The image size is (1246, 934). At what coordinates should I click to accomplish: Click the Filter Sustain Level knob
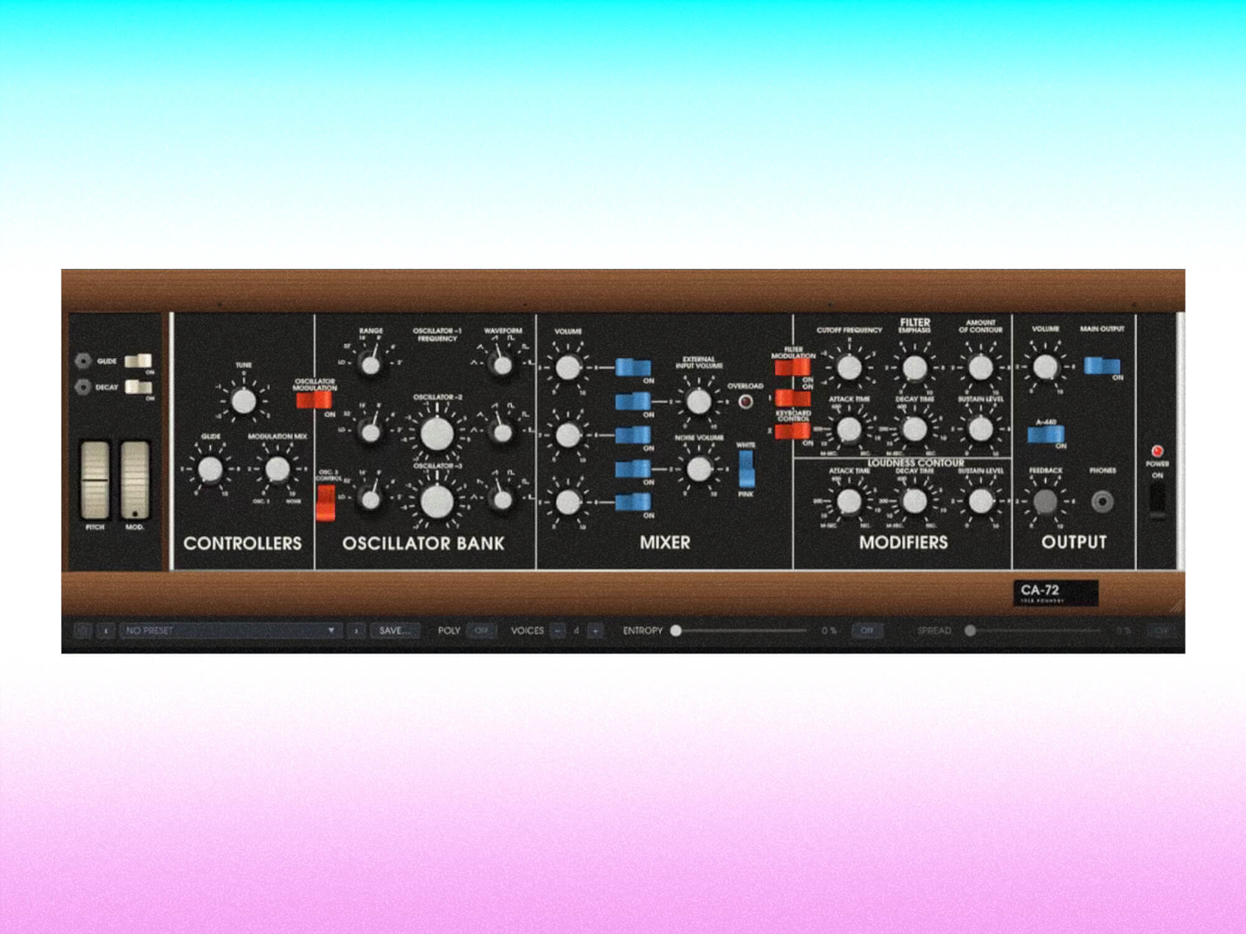[x=981, y=428]
